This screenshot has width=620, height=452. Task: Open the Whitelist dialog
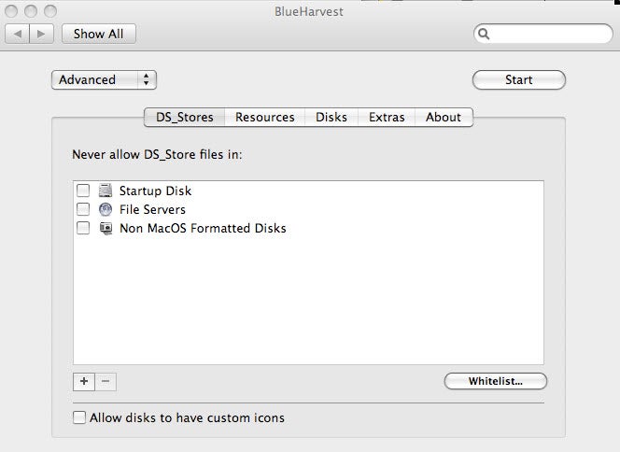(496, 381)
